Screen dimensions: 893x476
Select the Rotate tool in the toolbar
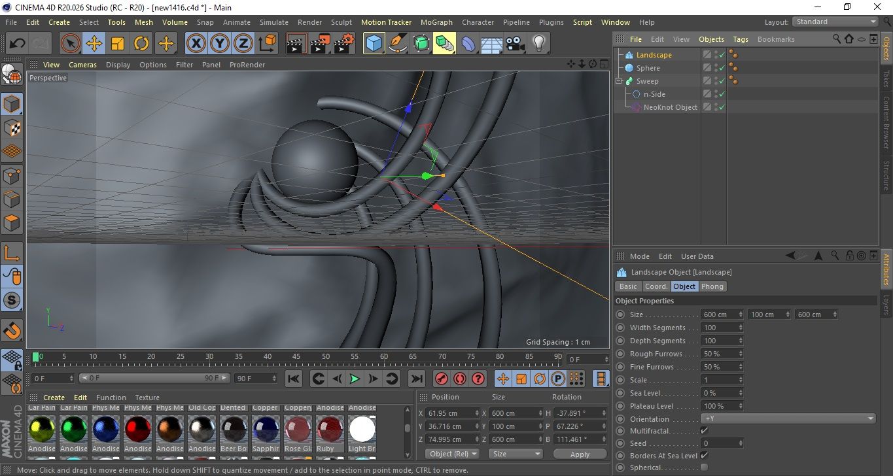141,44
